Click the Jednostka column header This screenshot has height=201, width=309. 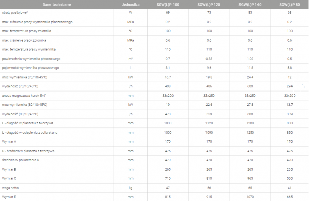[x=130, y=5]
